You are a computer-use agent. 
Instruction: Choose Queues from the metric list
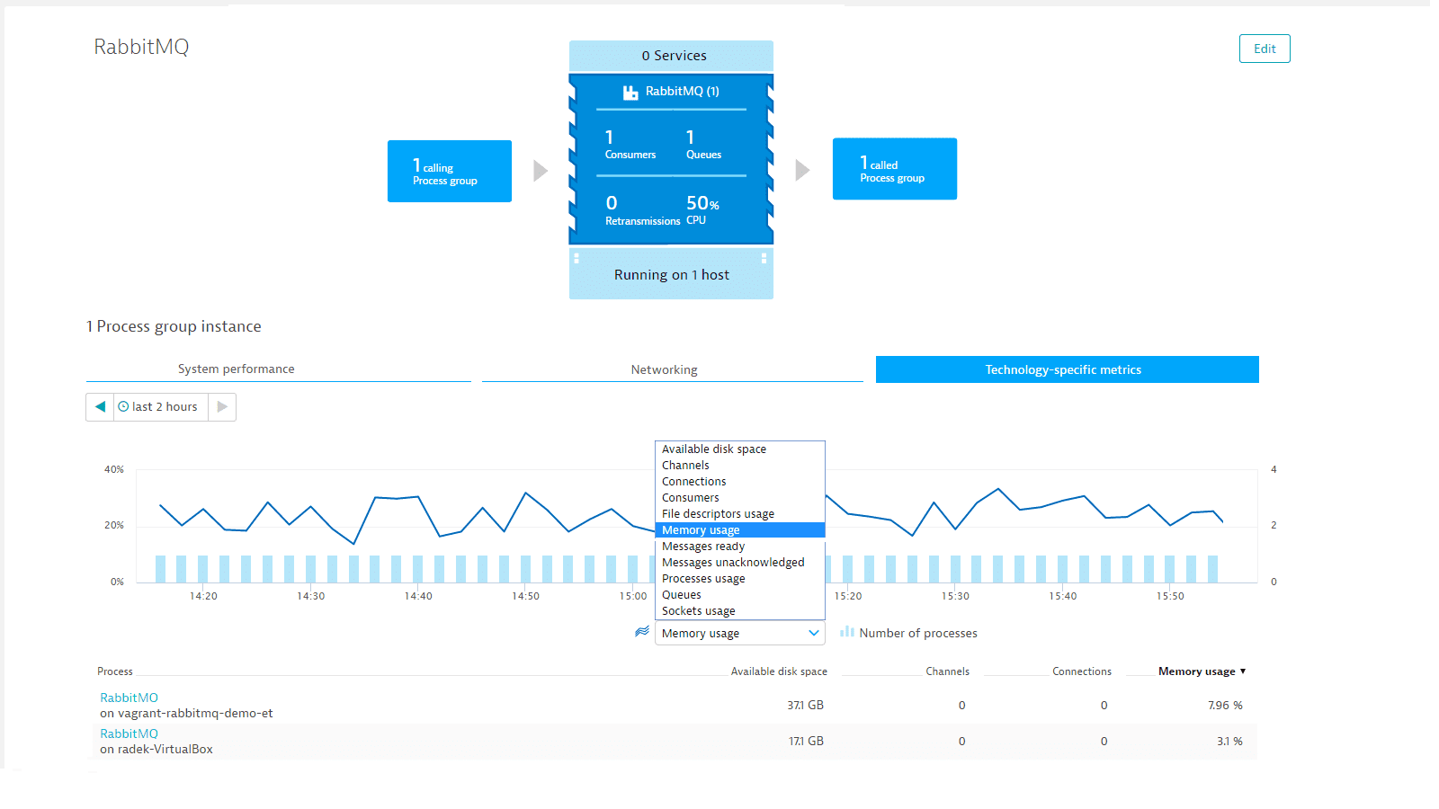(740, 595)
